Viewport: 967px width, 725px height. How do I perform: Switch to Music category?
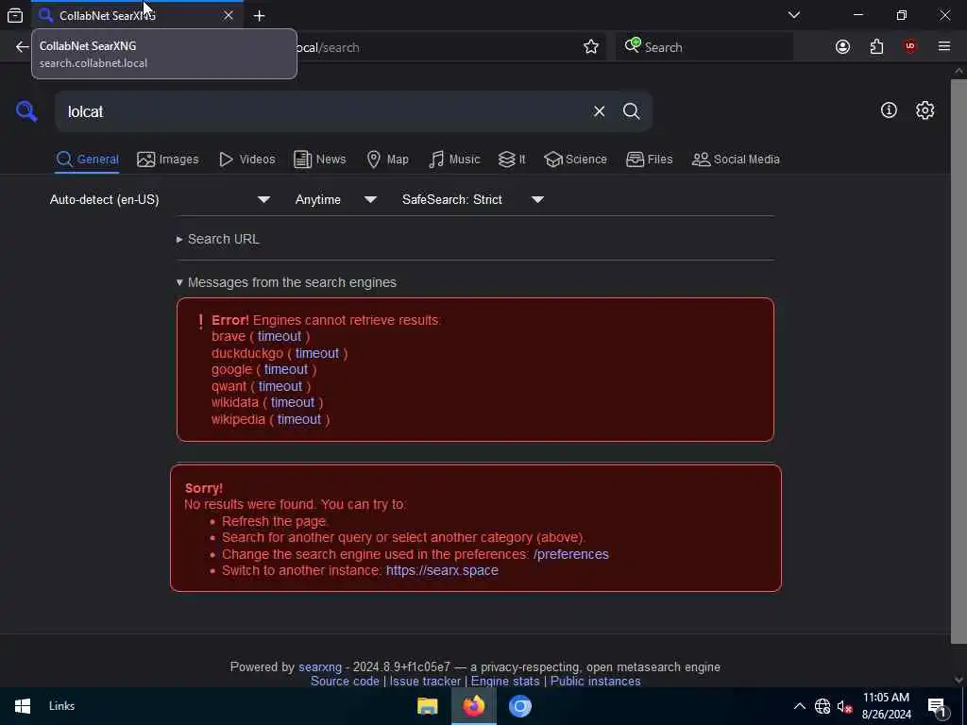[454, 160]
